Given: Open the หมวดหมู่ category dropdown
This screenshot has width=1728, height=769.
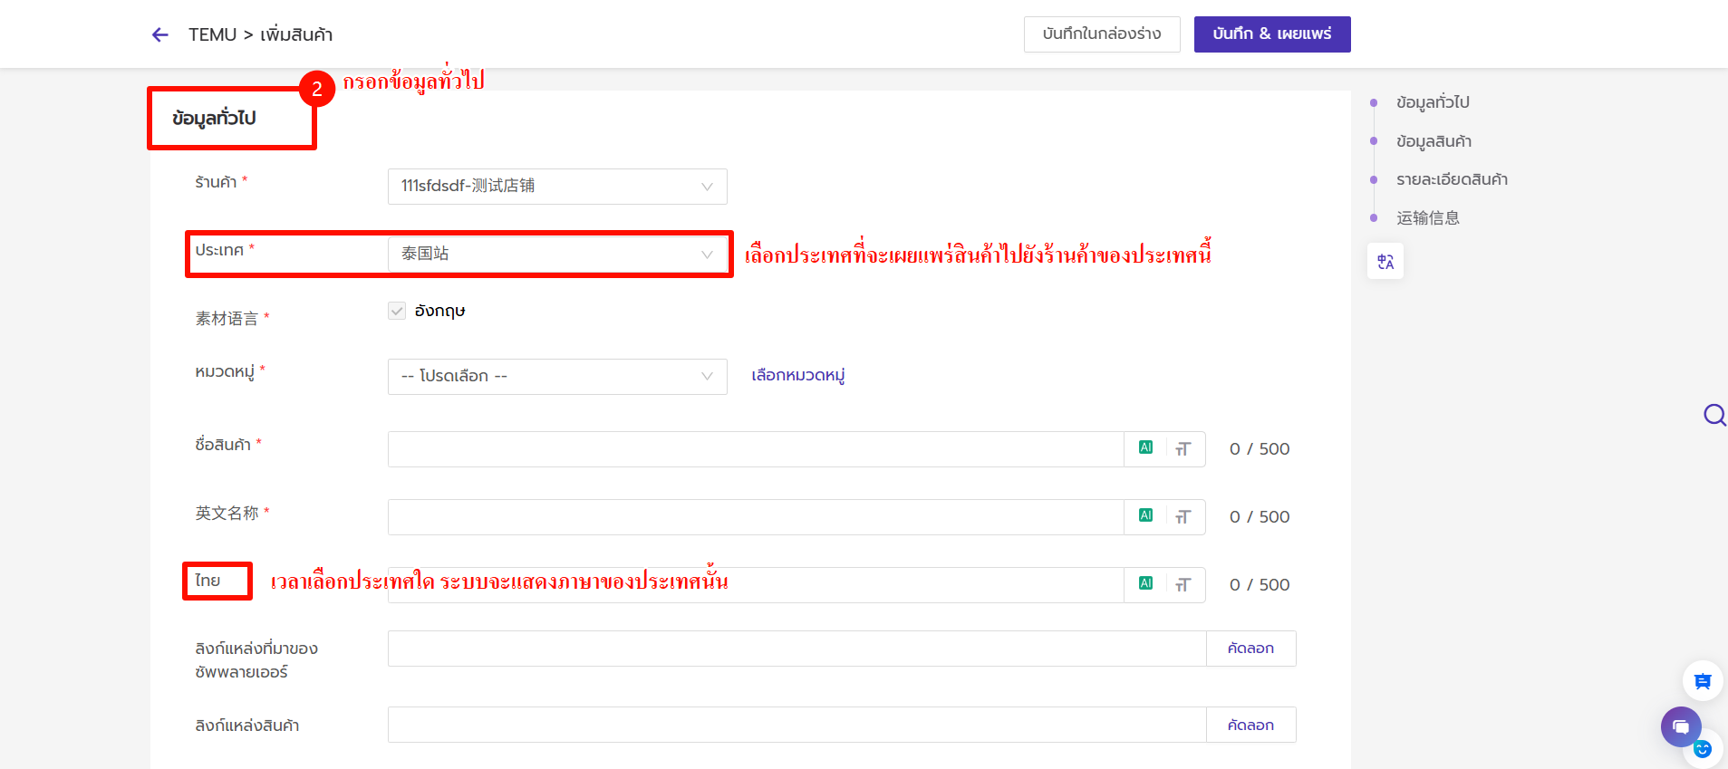Looking at the screenshot, I should pyautogui.click(x=557, y=377).
